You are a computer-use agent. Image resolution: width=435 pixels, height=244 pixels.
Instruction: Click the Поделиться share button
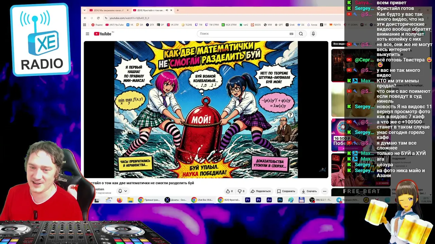(x=261, y=191)
